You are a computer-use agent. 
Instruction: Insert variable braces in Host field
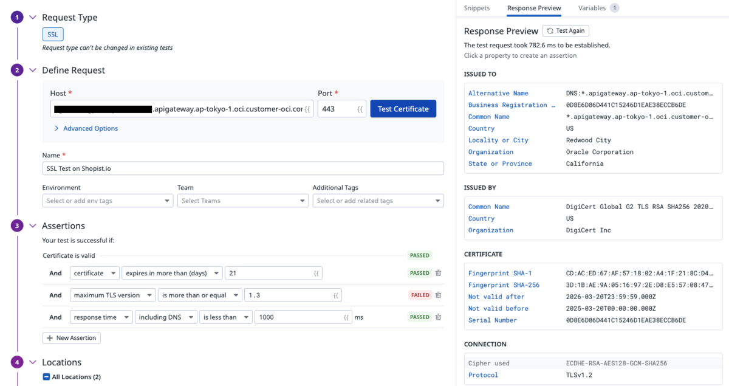tap(308, 109)
